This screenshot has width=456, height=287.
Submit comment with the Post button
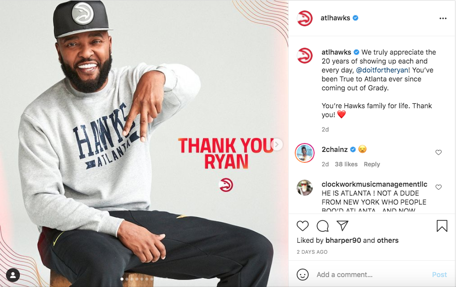pos(439,275)
